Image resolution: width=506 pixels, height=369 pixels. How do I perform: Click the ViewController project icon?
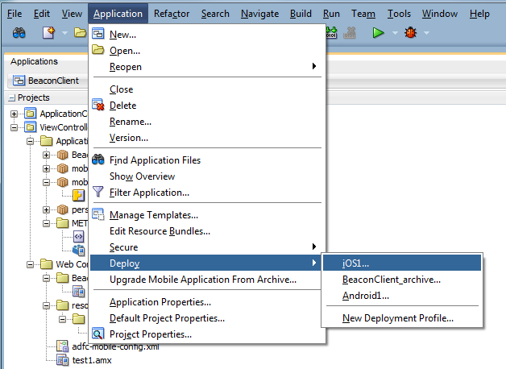click(x=31, y=127)
